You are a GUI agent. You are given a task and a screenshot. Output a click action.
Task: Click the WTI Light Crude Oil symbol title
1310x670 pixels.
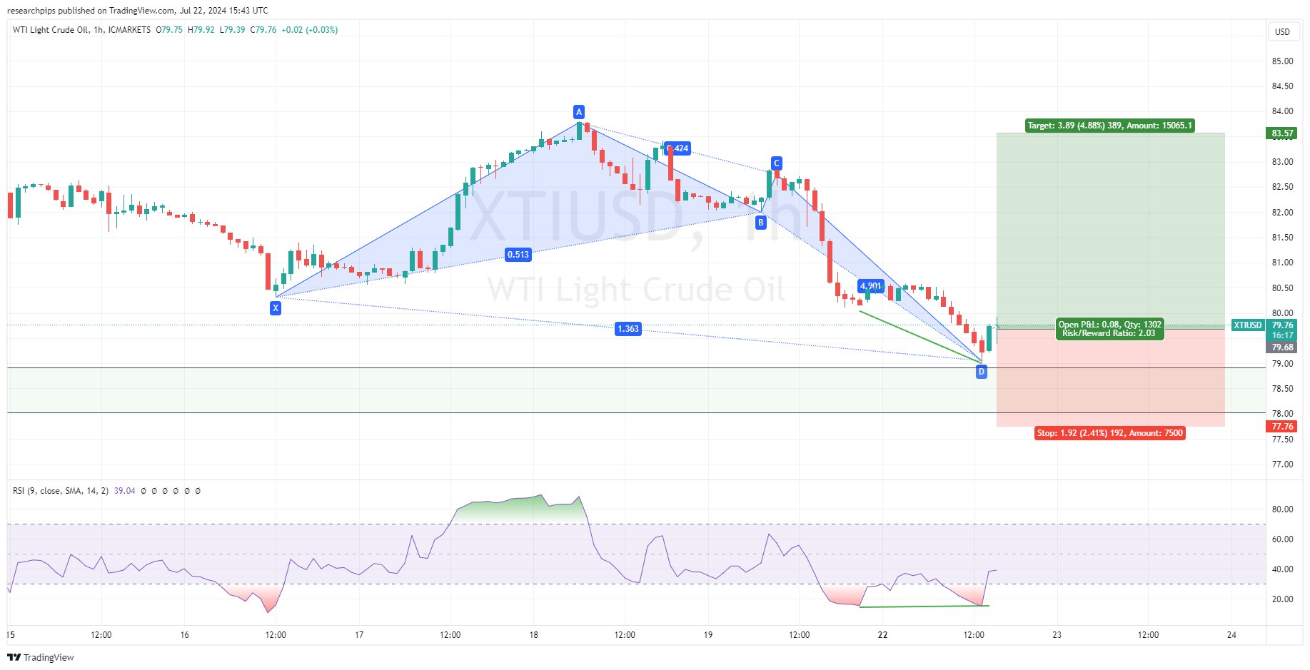pyautogui.click(x=51, y=30)
